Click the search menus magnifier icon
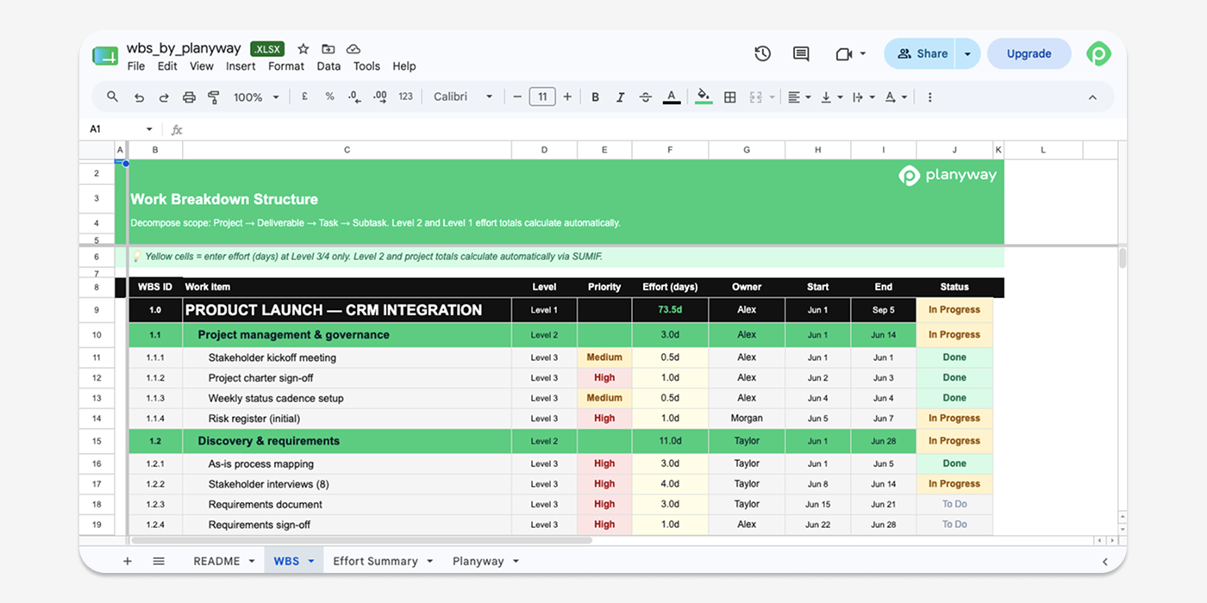Screen dimensions: 1207x603 click(112, 97)
